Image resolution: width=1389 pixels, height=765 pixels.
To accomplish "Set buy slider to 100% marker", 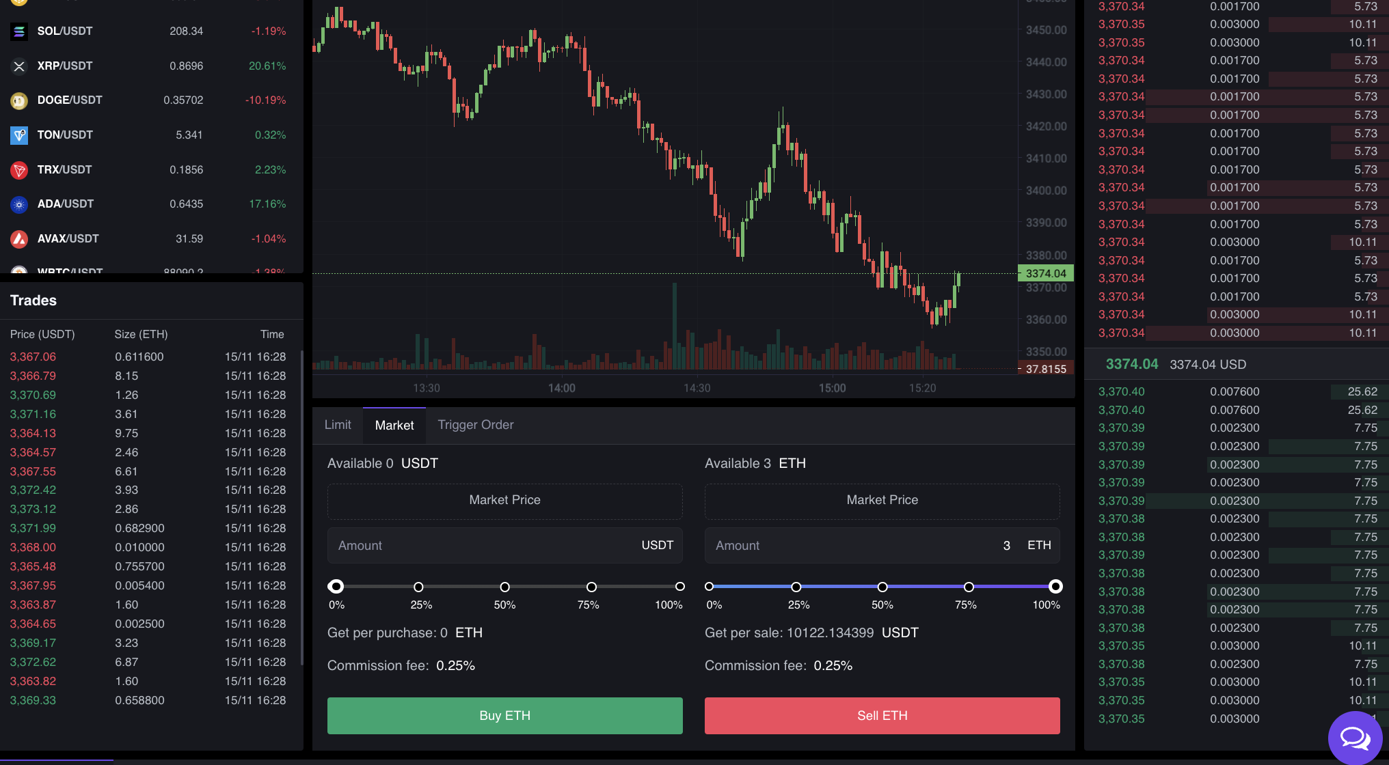I will (x=679, y=587).
